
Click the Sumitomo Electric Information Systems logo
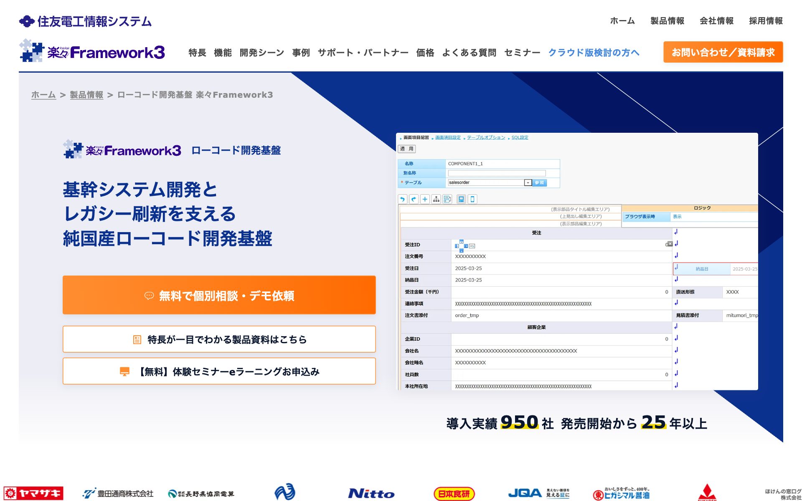[85, 21]
